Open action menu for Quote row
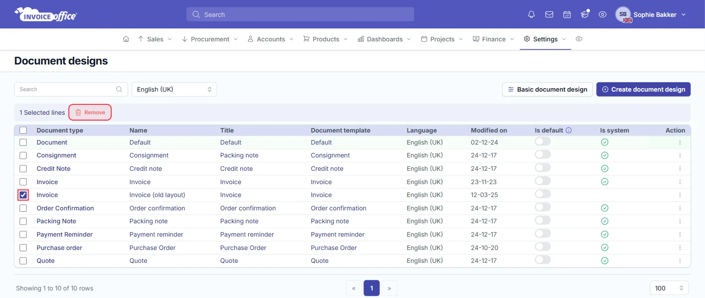This screenshot has width=705, height=298. [680, 261]
